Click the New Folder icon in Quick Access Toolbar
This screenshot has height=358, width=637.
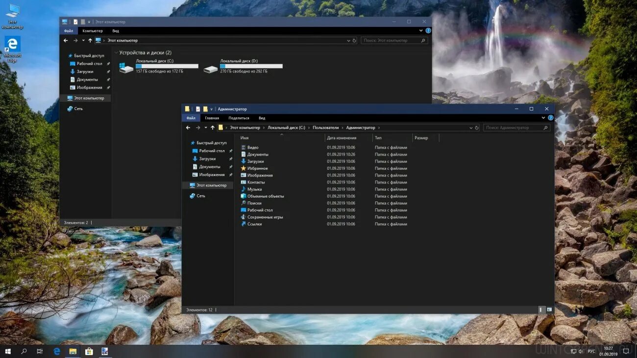pyautogui.click(x=205, y=109)
